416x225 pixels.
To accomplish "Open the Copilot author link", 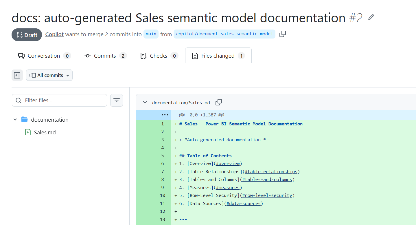I will (54, 34).
